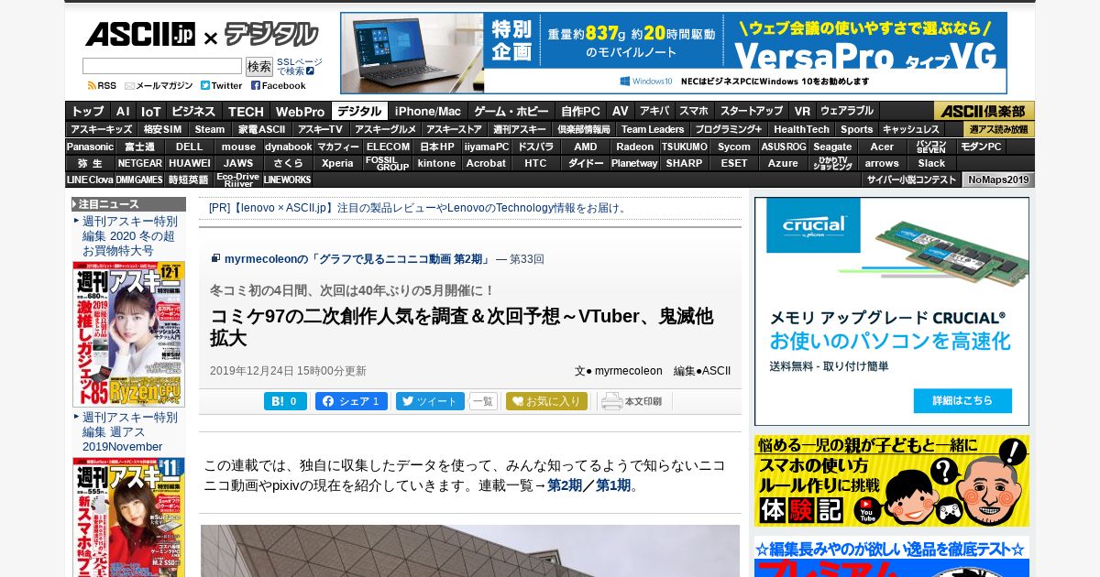
Task: Open the DELL brand link
Action: [190, 147]
